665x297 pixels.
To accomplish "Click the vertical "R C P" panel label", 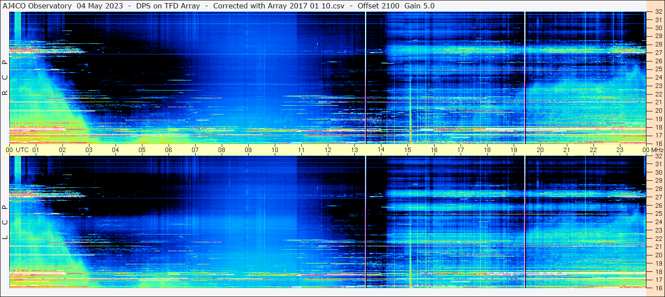I will coord(5,77).
